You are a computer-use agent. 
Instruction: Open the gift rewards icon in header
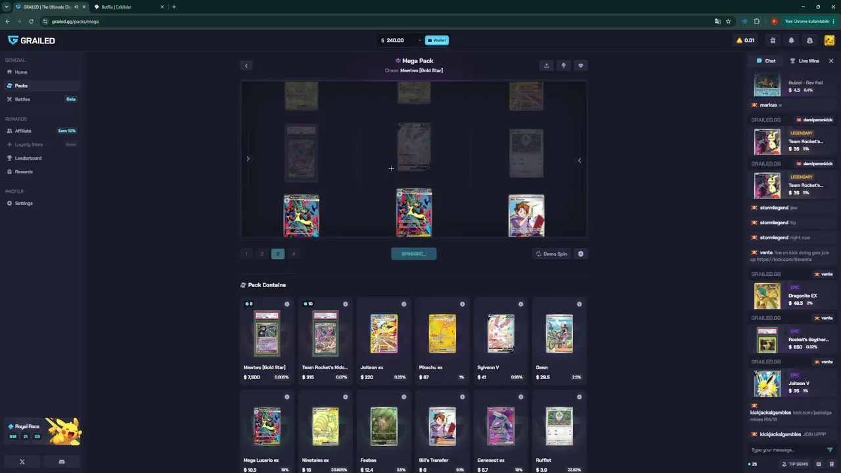773,41
